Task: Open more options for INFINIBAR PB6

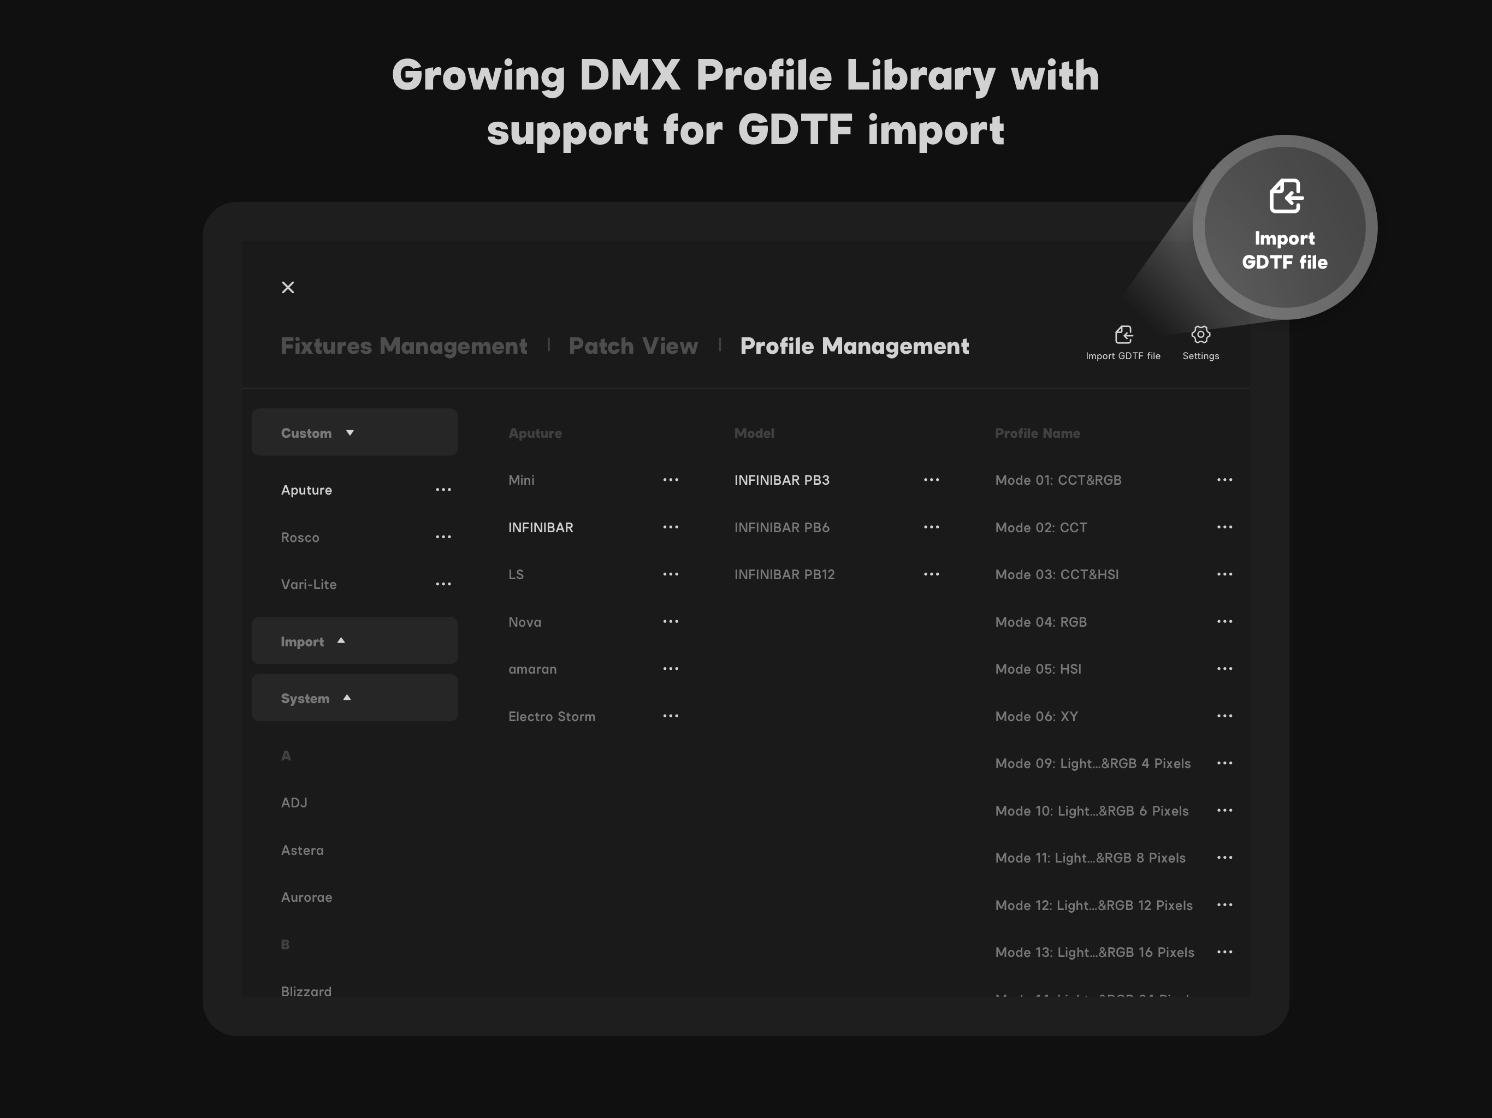Action: pos(932,527)
